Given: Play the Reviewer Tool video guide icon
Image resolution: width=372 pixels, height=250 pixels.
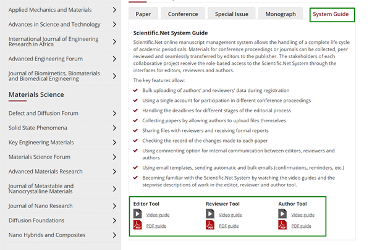Looking at the screenshot, I should [x=210, y=214].
